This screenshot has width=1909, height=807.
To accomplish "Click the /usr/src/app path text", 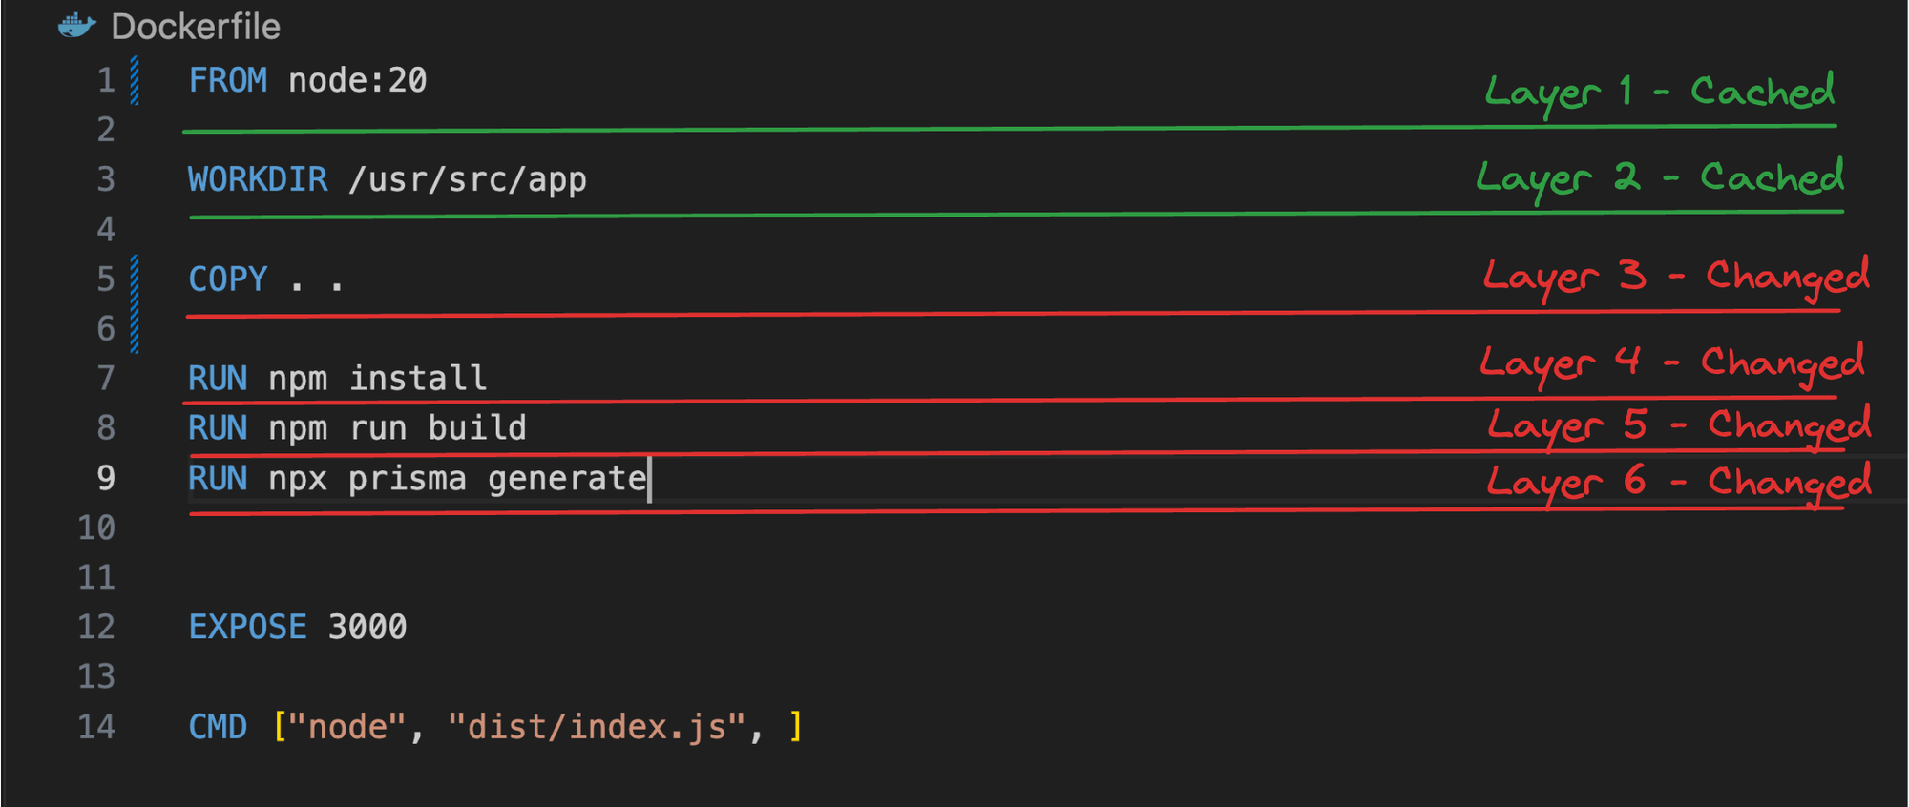I will tap(468, 179).
